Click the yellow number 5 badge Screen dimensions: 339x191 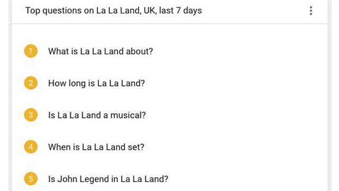pos(31,179)
